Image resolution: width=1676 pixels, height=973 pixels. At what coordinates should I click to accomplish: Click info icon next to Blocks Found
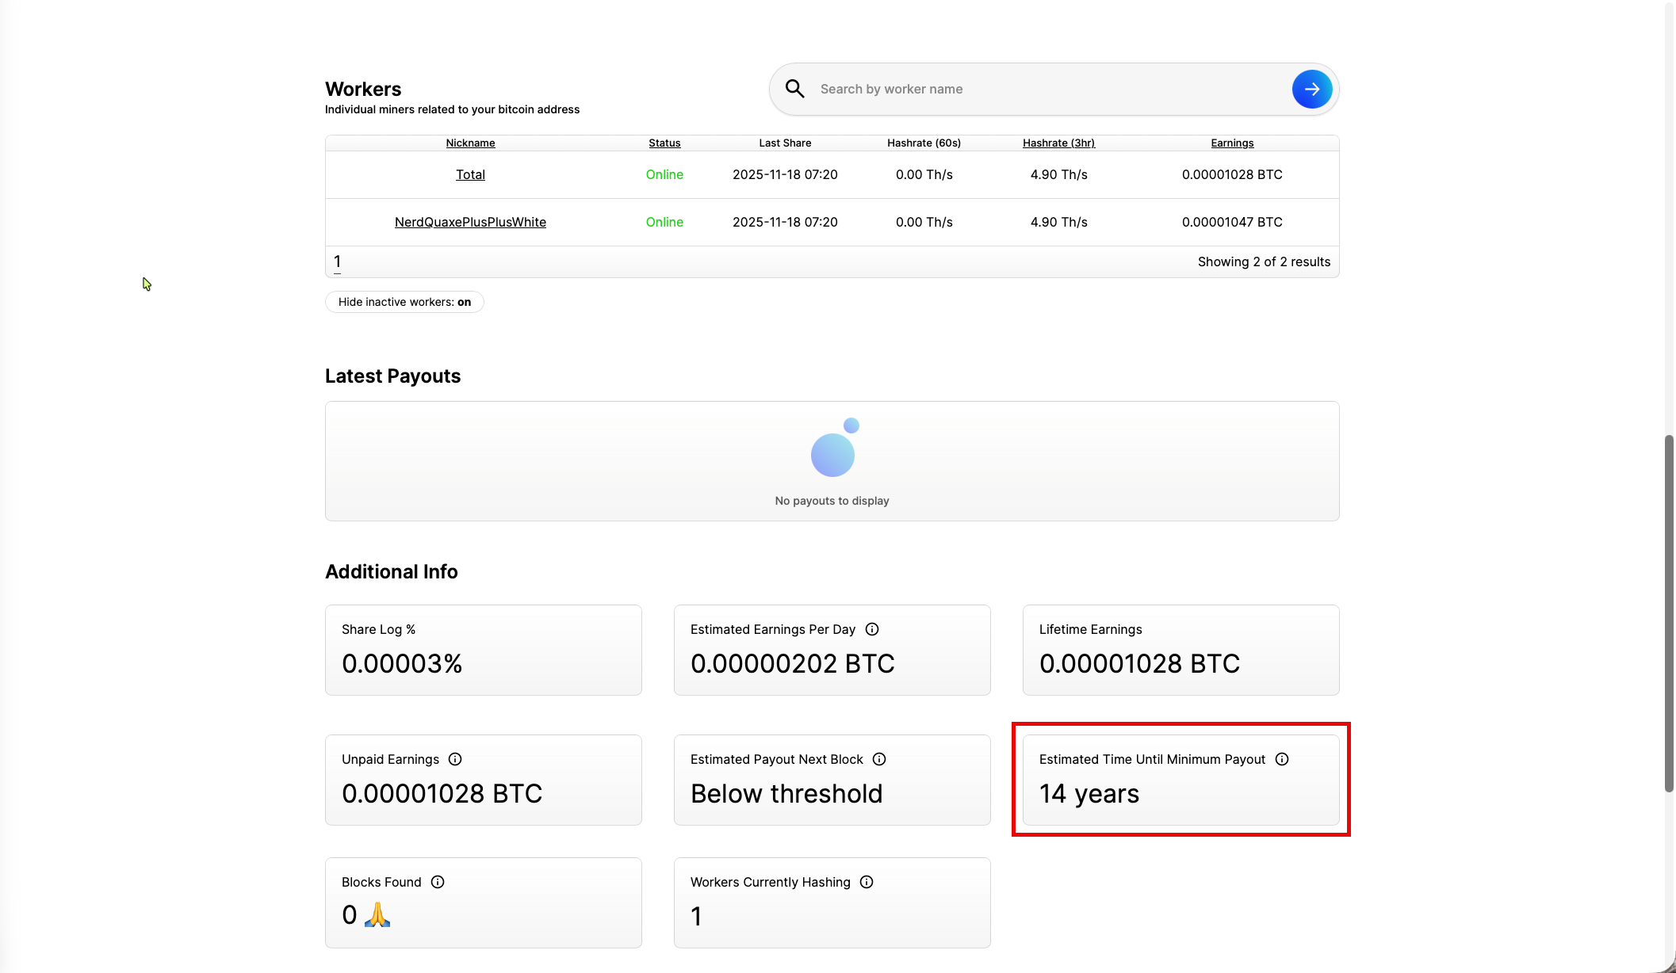pyautogui.click(x=438, y=882)
